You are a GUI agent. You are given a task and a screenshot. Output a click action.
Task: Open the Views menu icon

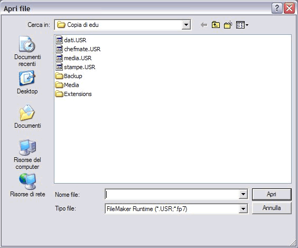(242, 25)
